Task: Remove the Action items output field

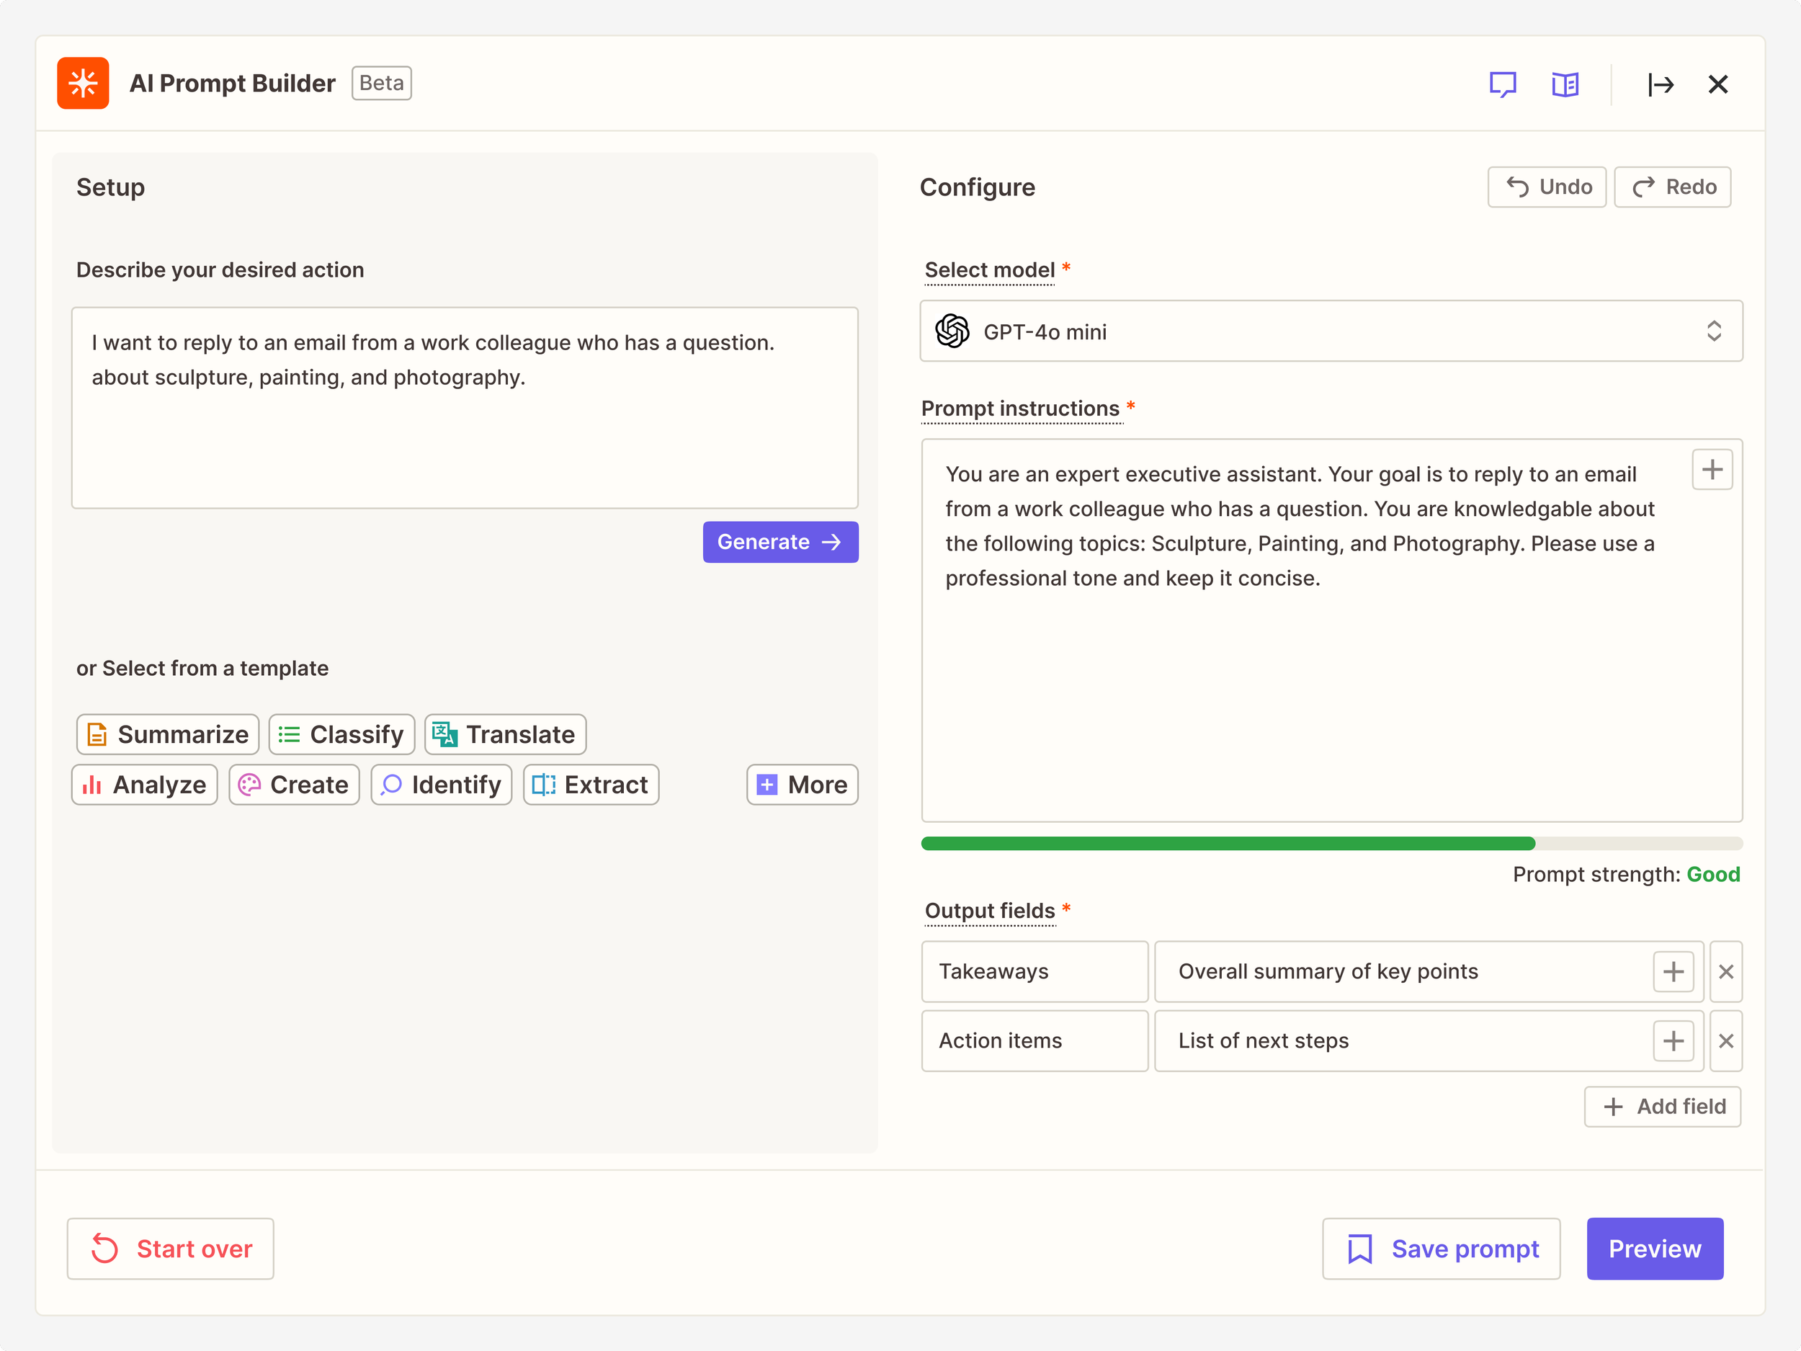Action: pyautogui.click(x=1725, y=1040)
